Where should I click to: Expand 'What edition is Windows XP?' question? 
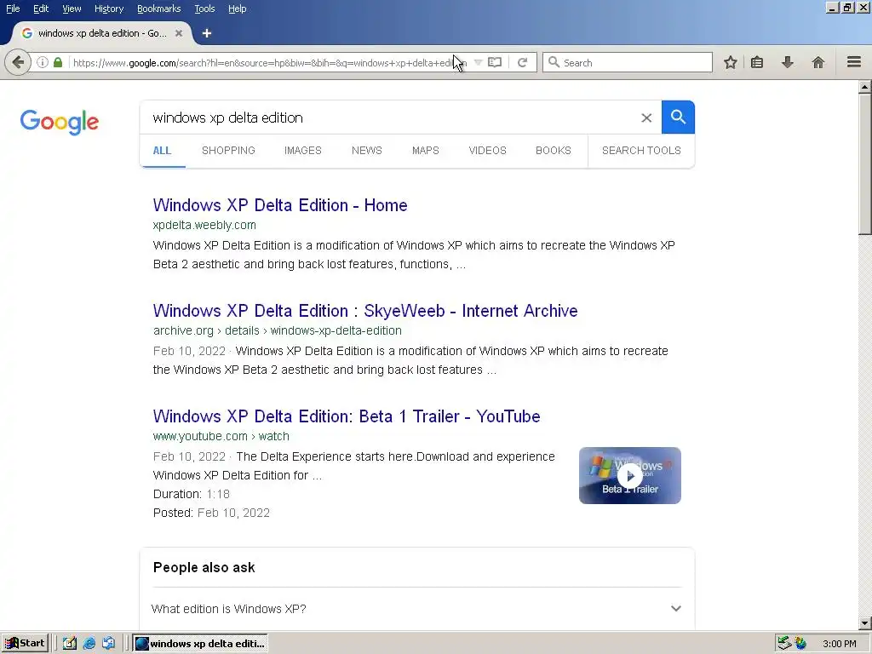click(x=416, y=608)
